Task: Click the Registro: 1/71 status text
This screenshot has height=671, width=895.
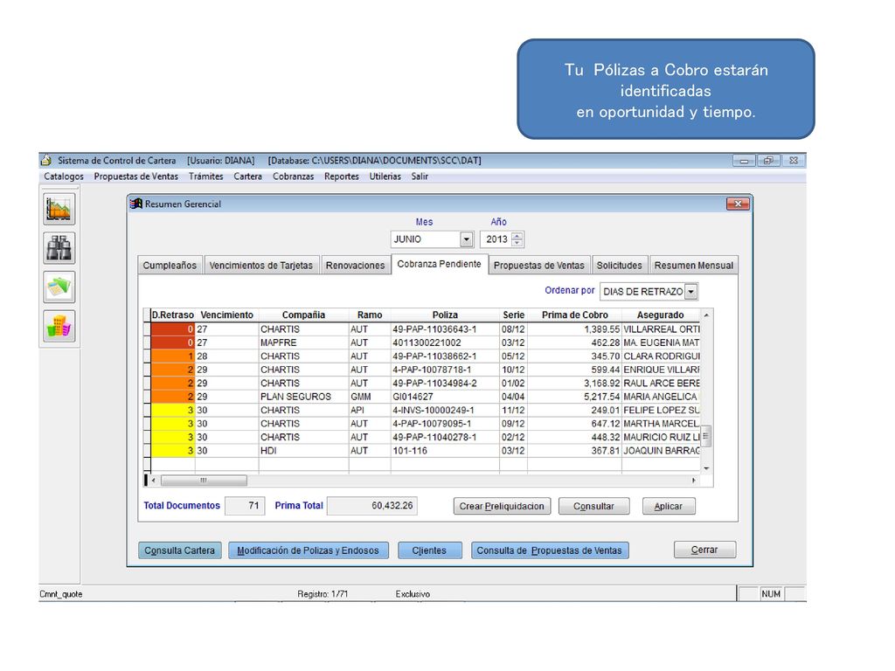Action: click(323, 594)
